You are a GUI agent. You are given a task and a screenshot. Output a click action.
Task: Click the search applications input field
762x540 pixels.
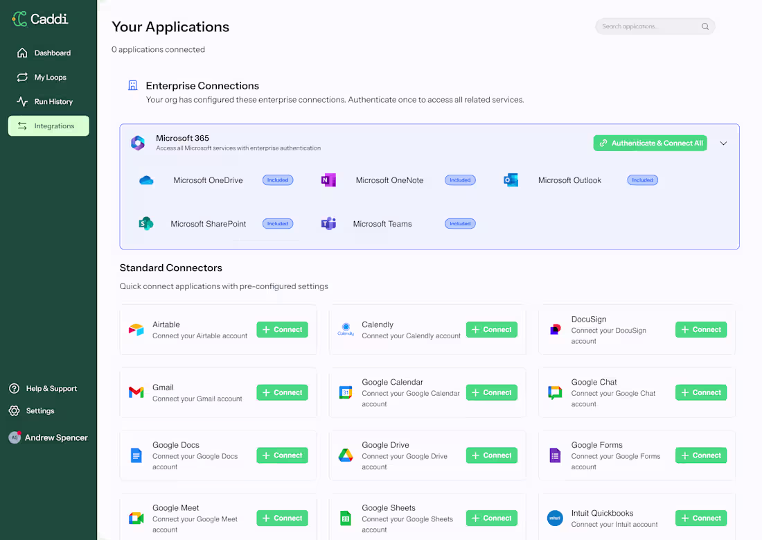pyautogui.click(x=648, y=26)
